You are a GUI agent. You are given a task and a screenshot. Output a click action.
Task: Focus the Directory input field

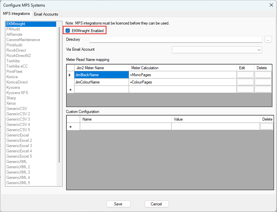(176, 39)
